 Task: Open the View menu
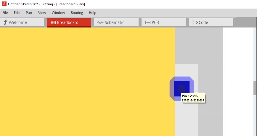click(x=42, y=13)
